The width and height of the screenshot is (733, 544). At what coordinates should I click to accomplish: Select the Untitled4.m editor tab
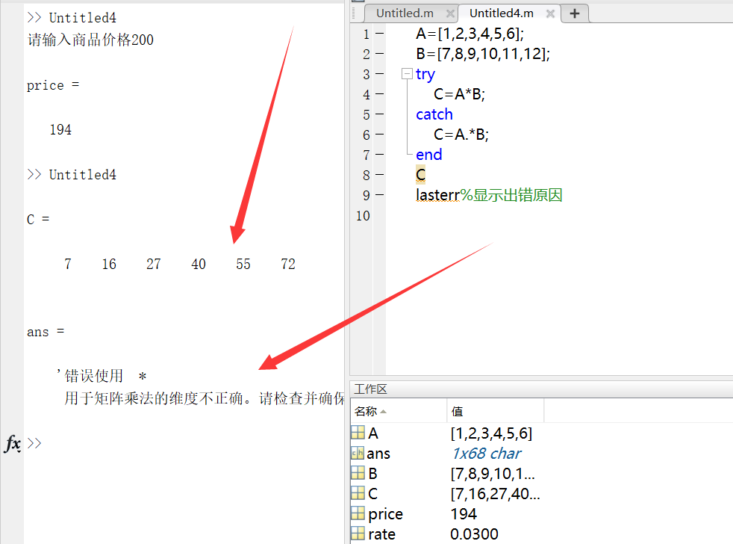[501, 13]
